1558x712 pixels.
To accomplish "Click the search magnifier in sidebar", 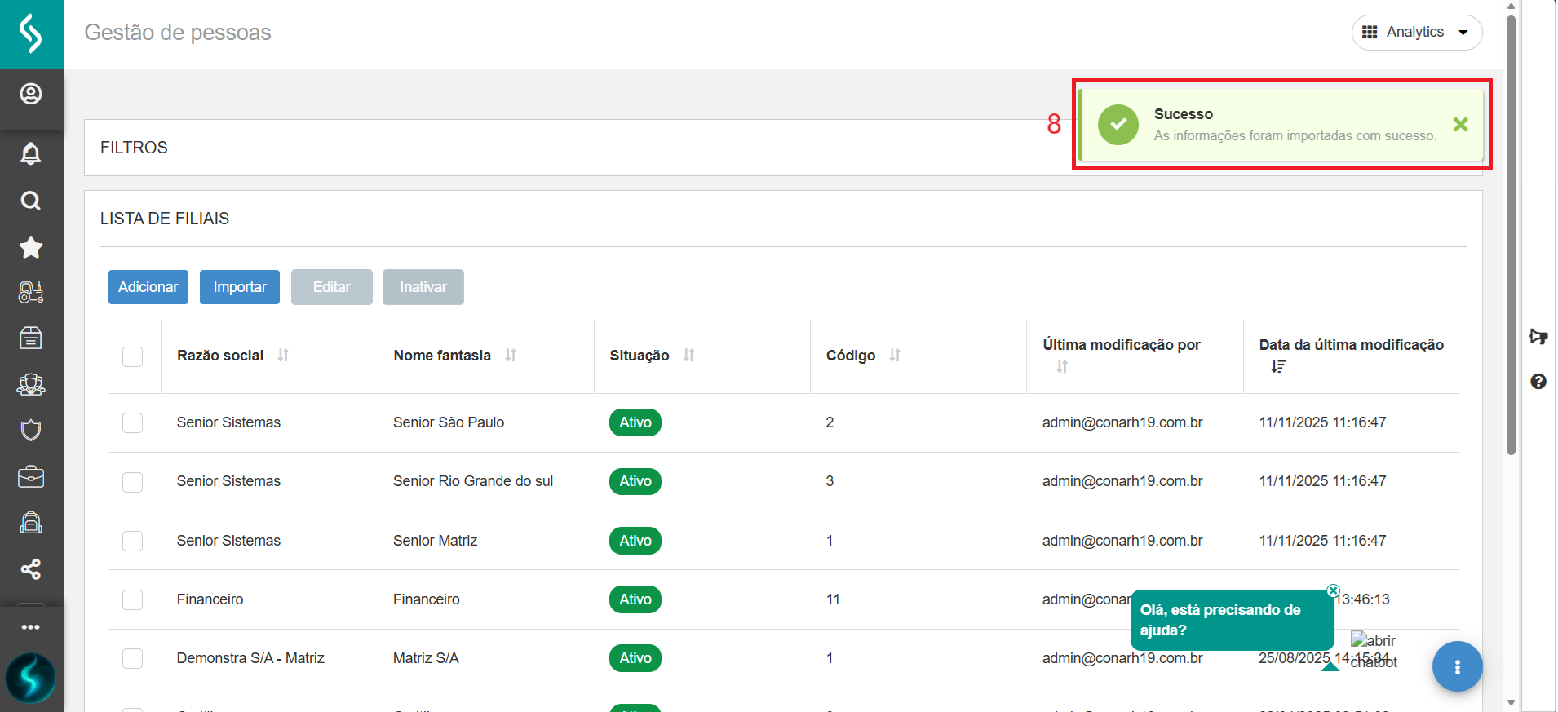I will click(31, 201).
